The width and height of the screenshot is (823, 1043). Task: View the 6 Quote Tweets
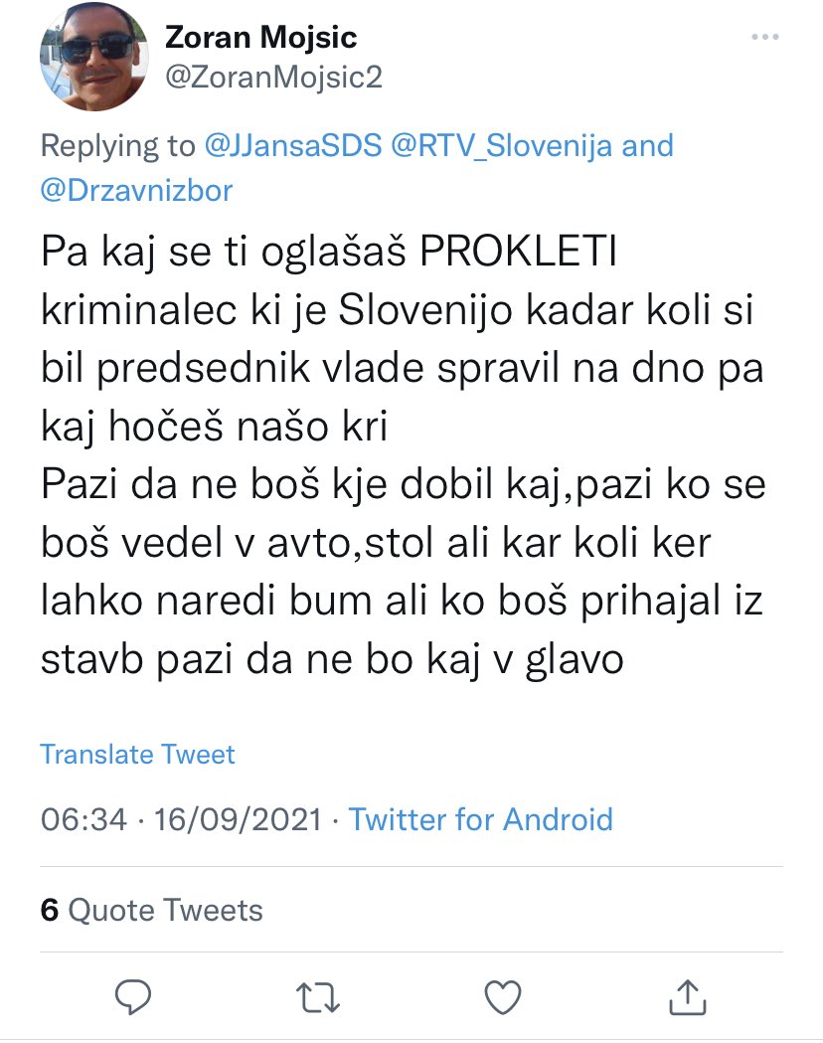[151, 910]
